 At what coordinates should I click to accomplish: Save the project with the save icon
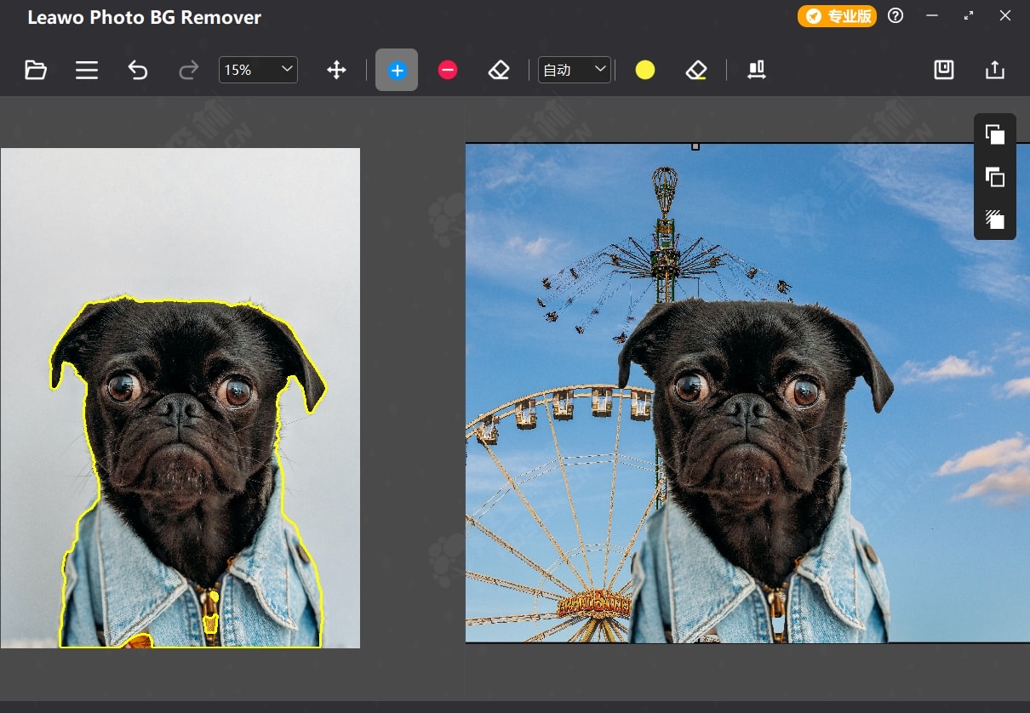point(944,70)
